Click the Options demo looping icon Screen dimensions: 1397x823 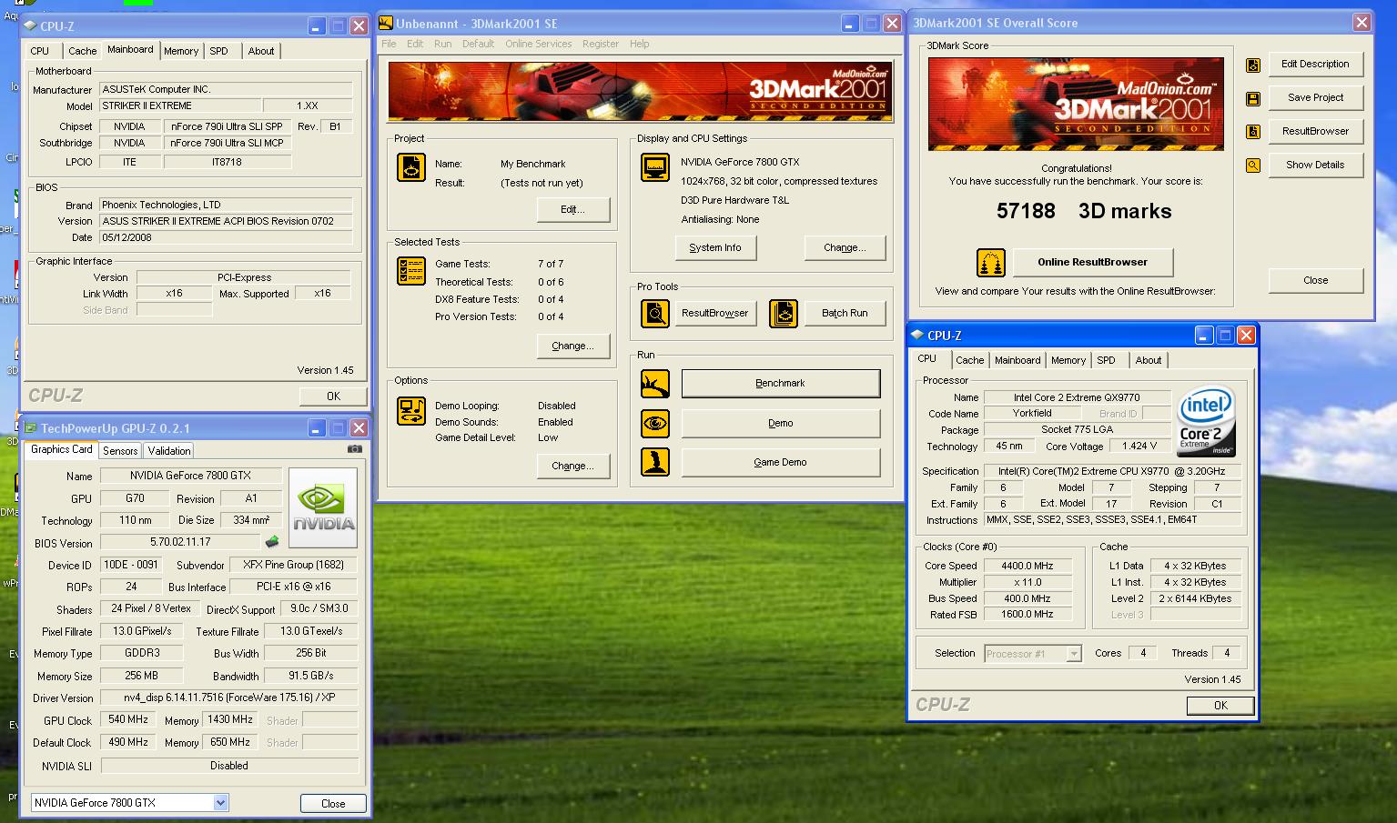click(411, 411)
